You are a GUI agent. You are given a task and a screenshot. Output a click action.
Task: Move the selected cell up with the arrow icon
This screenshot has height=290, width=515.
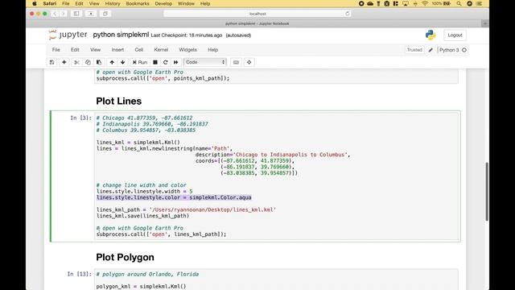pyautogui.click(x=112, y=62)
